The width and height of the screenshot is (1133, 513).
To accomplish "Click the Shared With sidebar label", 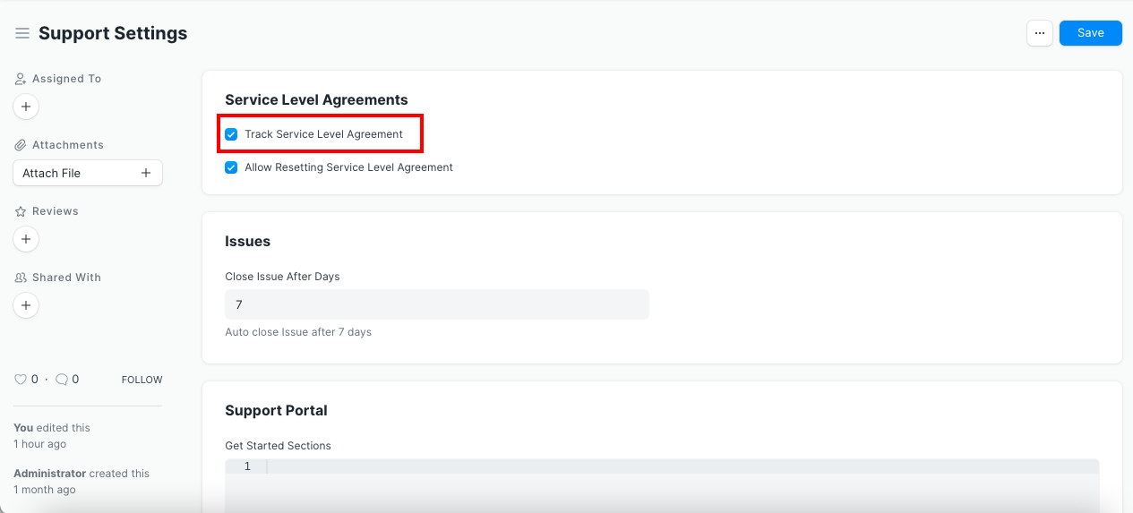I will click(x=66, y=278).
